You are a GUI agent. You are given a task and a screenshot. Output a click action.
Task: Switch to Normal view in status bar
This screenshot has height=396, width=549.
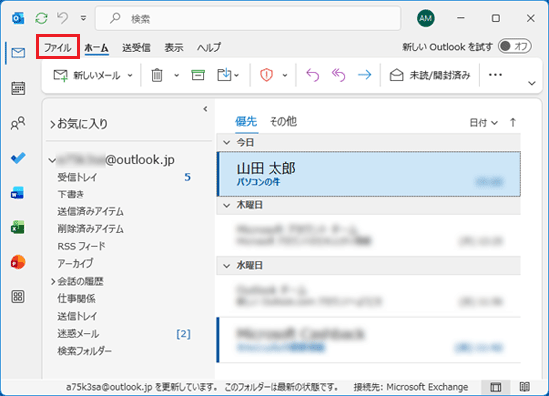(x=495, y=387)
